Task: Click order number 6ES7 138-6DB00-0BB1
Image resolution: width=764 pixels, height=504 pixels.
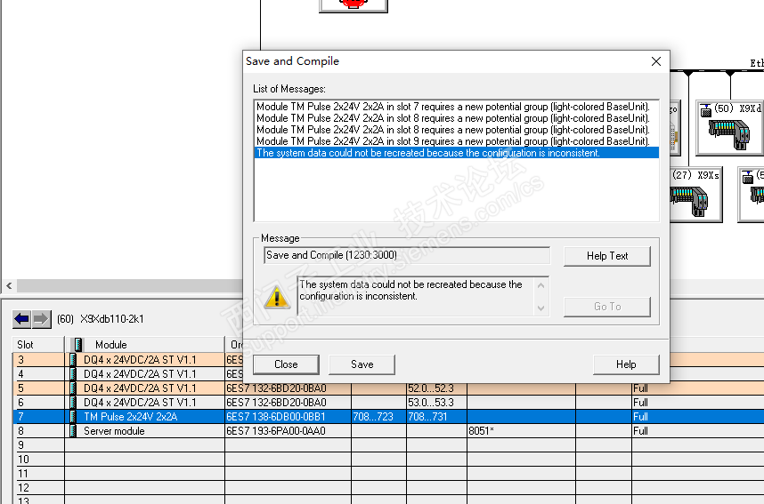Action: [x=276, y=416]
